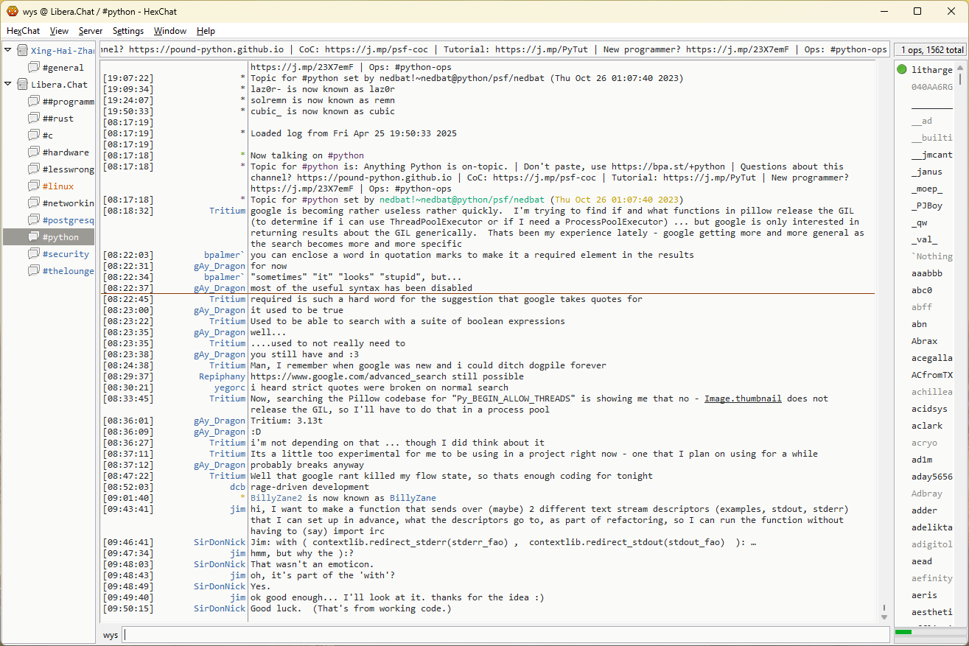Open the Server menu
Viewport: 969px width, 646px height.
91,31
